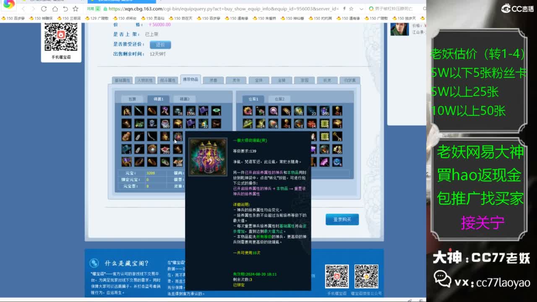Select the pot item showing 869

tap(165, 123)
